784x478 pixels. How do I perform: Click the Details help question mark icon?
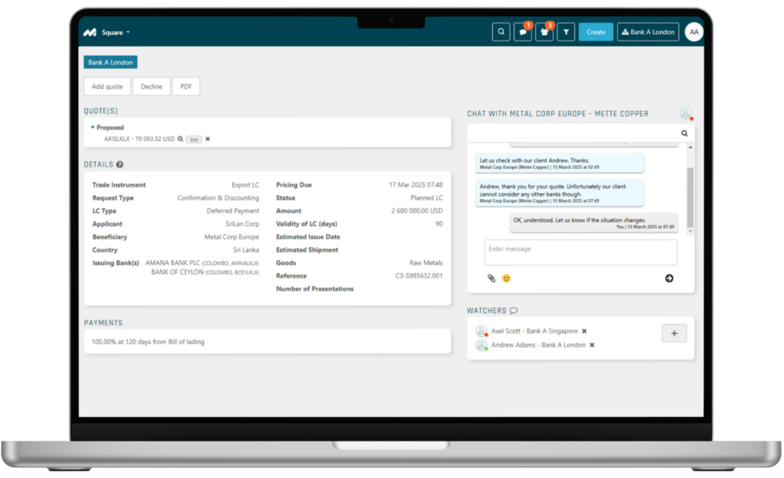pos(120,164)
